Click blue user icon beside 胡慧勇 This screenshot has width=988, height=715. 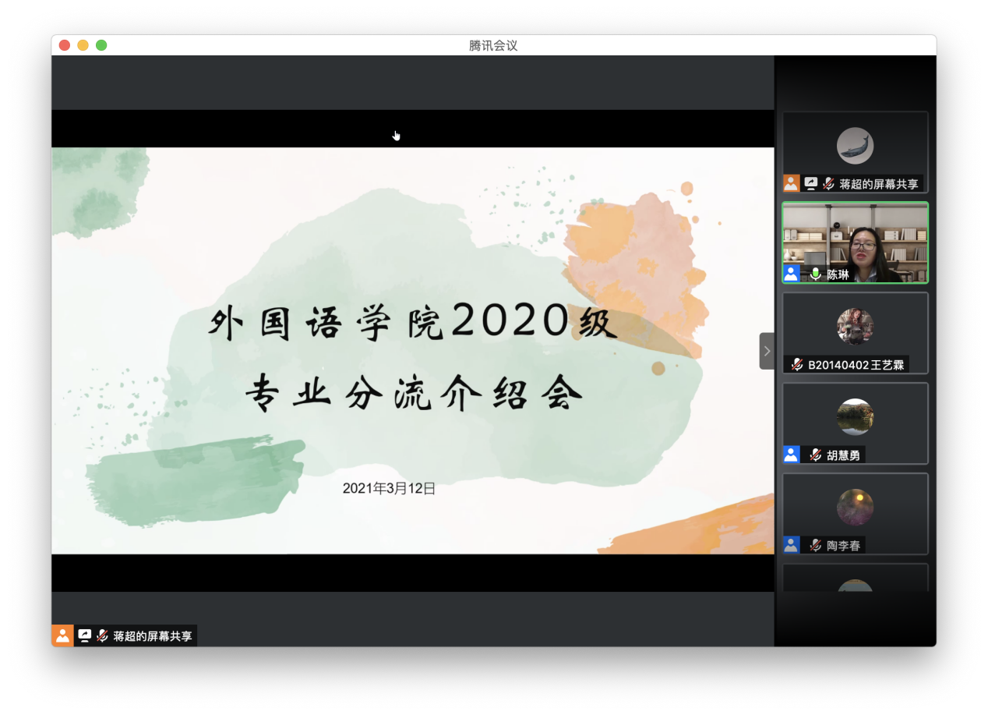point(791,455)
